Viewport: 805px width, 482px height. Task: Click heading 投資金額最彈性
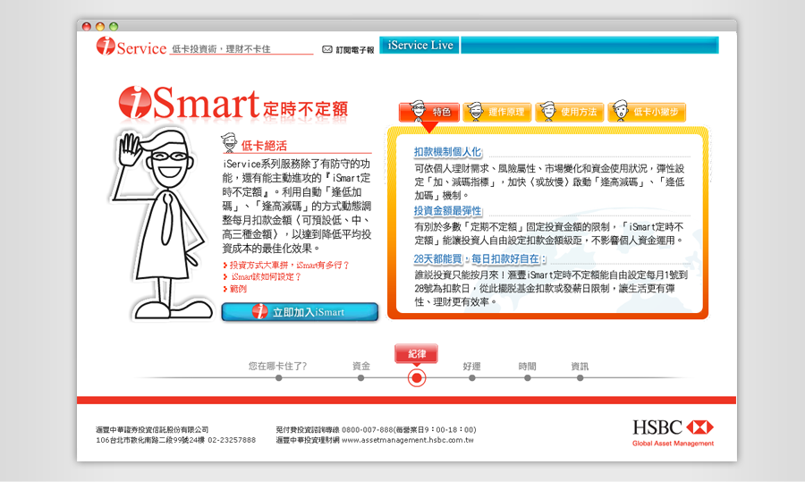coord(448,211)
